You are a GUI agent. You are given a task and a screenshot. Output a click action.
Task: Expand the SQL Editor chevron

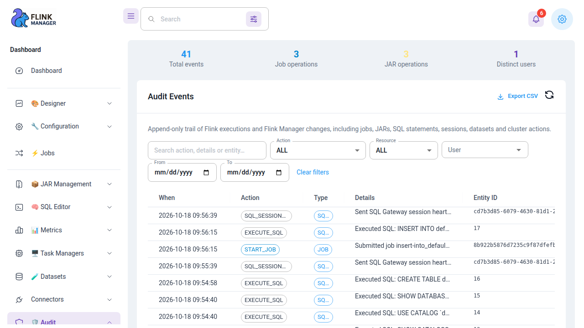[109, 207]
